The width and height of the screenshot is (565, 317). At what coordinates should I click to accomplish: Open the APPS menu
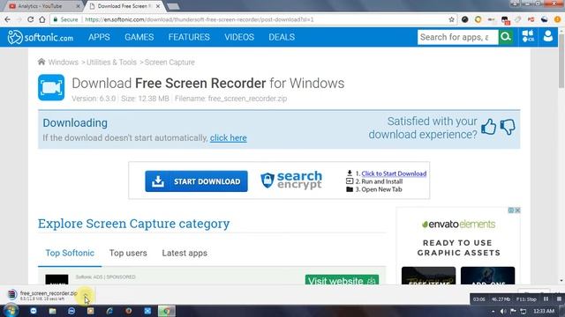coord(99,37)
